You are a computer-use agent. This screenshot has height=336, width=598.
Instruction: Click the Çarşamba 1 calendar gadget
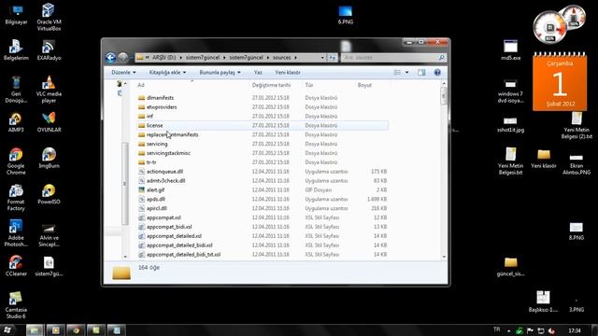(560, 82)
